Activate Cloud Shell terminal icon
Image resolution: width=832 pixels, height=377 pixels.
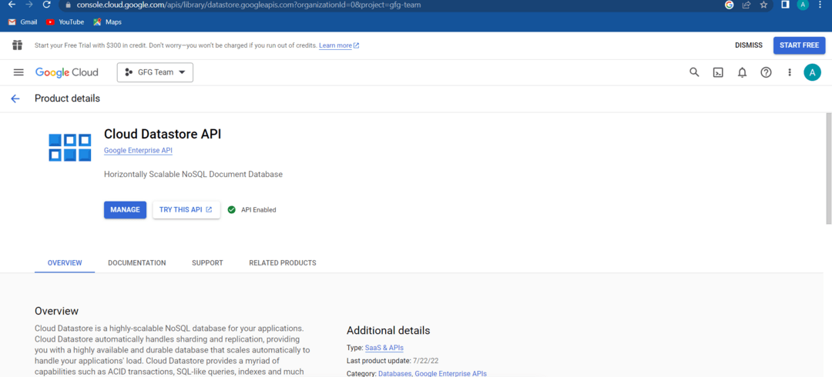(718, 72)
